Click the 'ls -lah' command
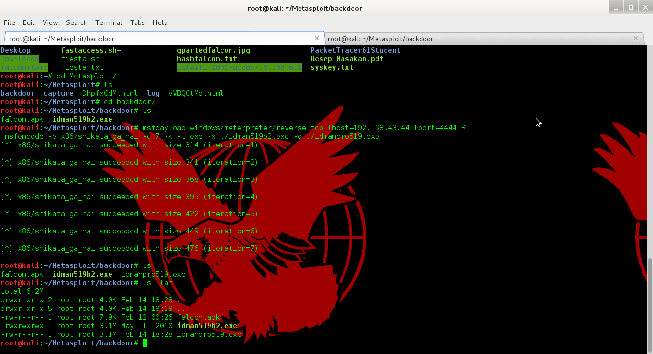This screenshot has width=653, height=354. pyautogui.click(x=157, y=283)
